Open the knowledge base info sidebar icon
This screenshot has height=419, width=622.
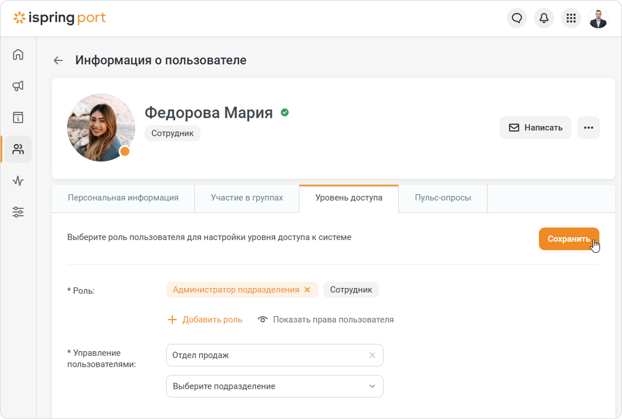(18, 117)
